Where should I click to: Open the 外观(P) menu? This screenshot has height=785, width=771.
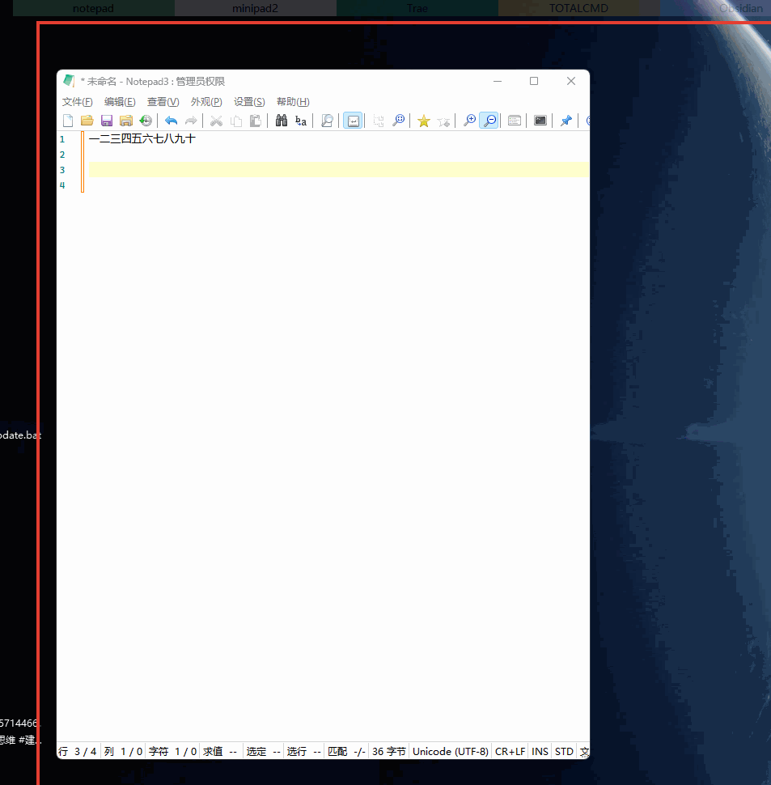pos(206,101)
